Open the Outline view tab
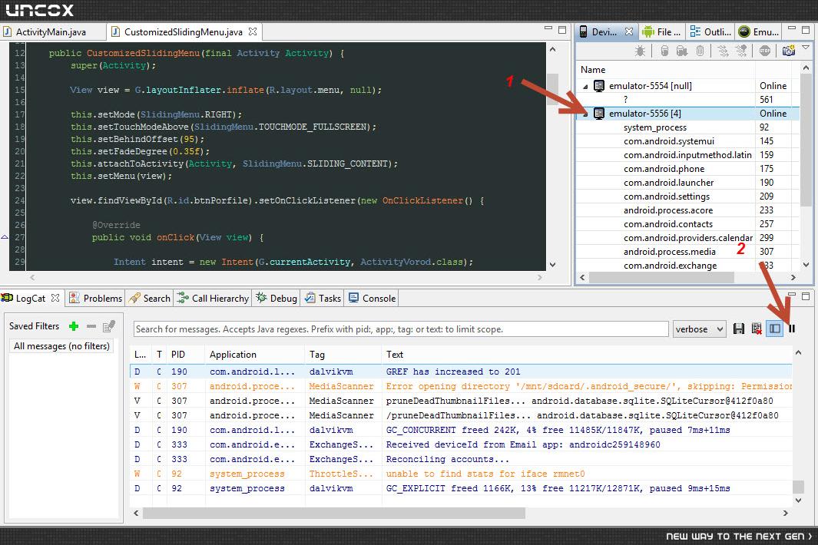The height and width of the screenshot is (545, 818). [x=710, y=31]
